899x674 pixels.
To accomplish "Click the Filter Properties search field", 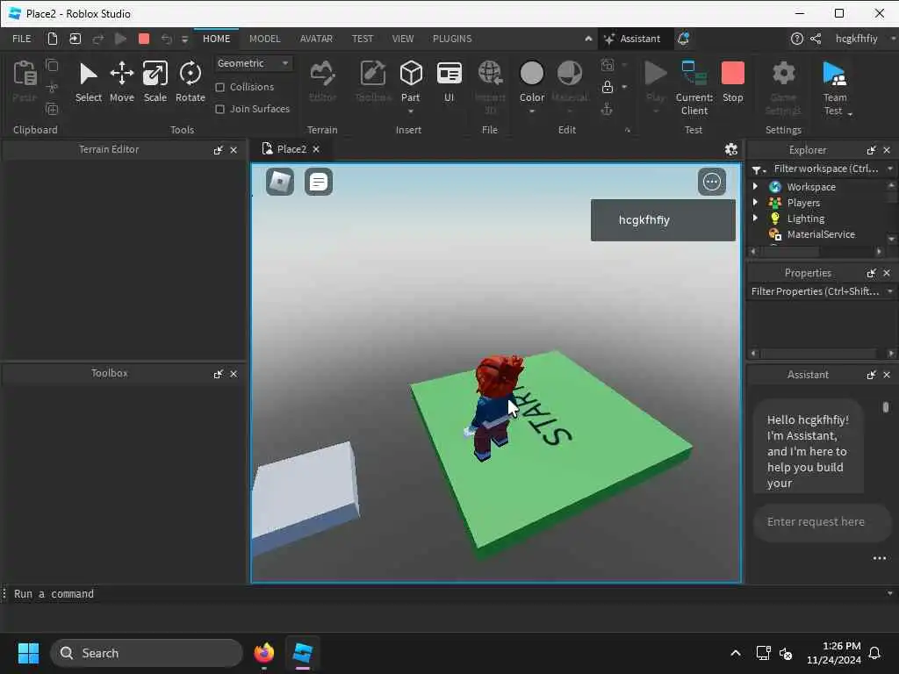I will pyautogui.click(x=814, y=291).
